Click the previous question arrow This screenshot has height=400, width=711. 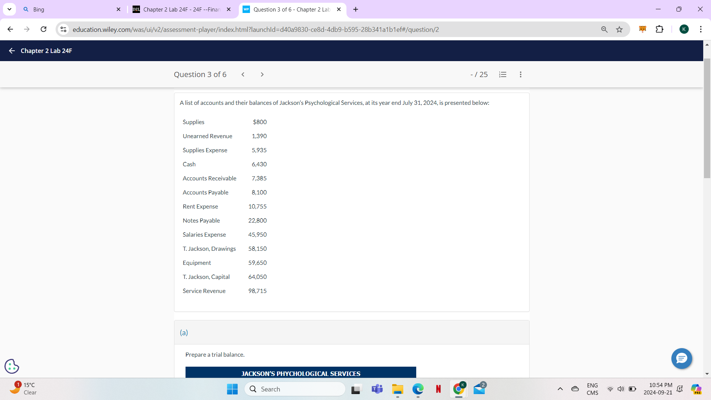coord(243,74)
